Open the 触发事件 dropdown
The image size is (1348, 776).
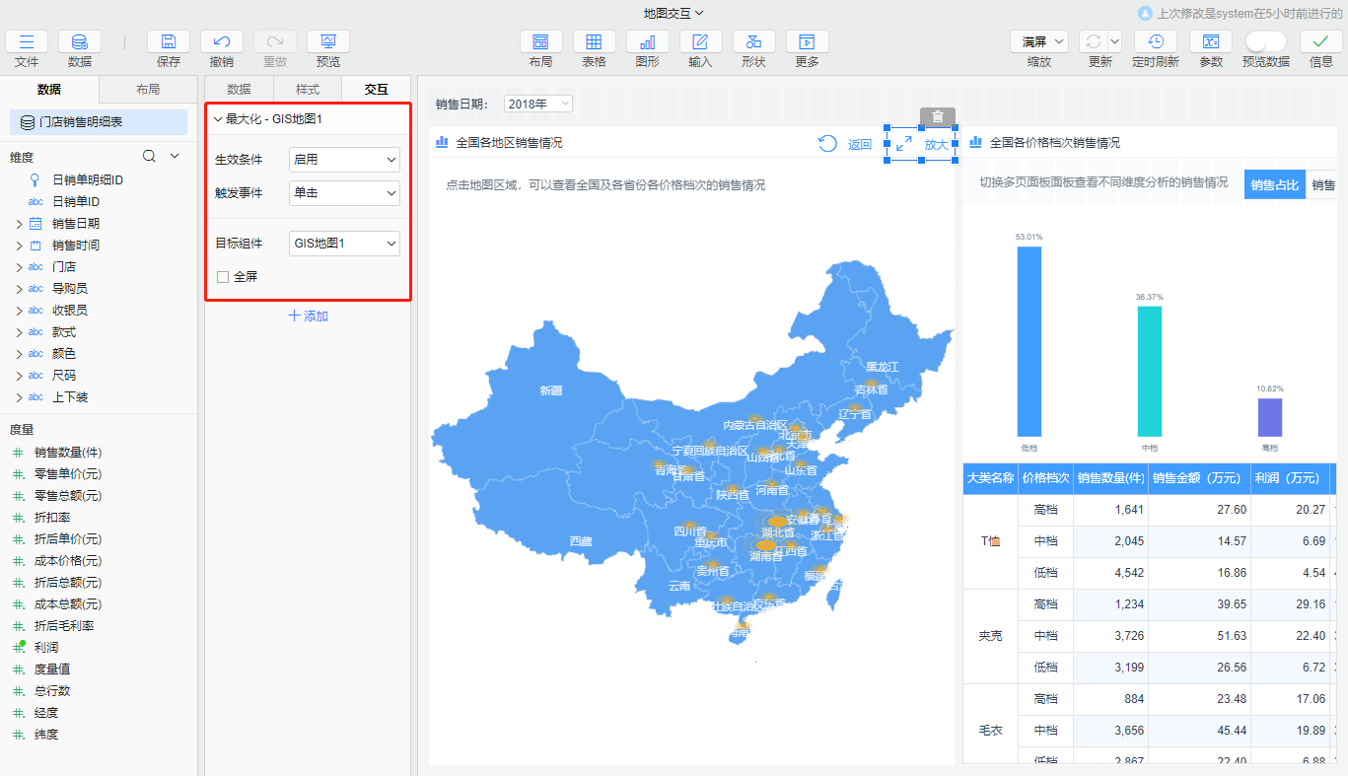coord(344,193)
